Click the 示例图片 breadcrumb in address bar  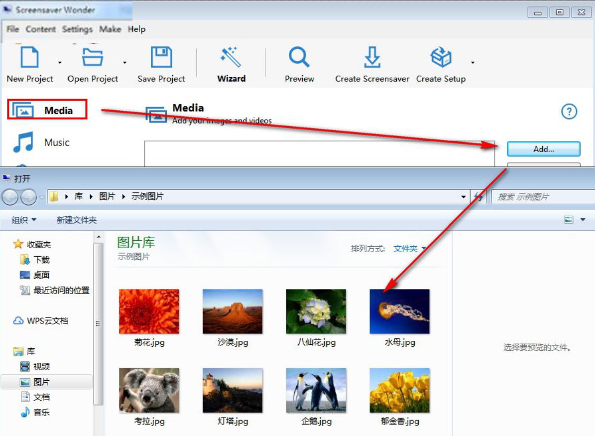click(x=147, y=196)
